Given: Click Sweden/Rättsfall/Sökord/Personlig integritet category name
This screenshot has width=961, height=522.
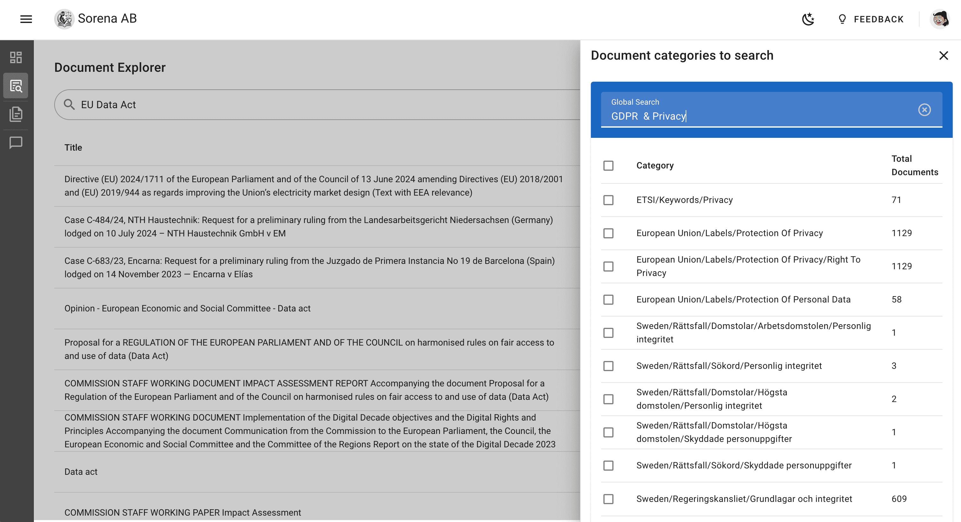Looking at the screenshot, I should (729, 366).
